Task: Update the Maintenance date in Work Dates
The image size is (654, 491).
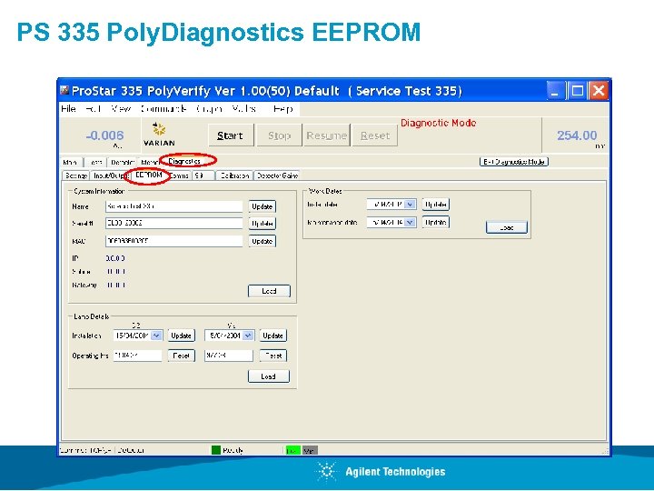Action: tap(435, 222)
